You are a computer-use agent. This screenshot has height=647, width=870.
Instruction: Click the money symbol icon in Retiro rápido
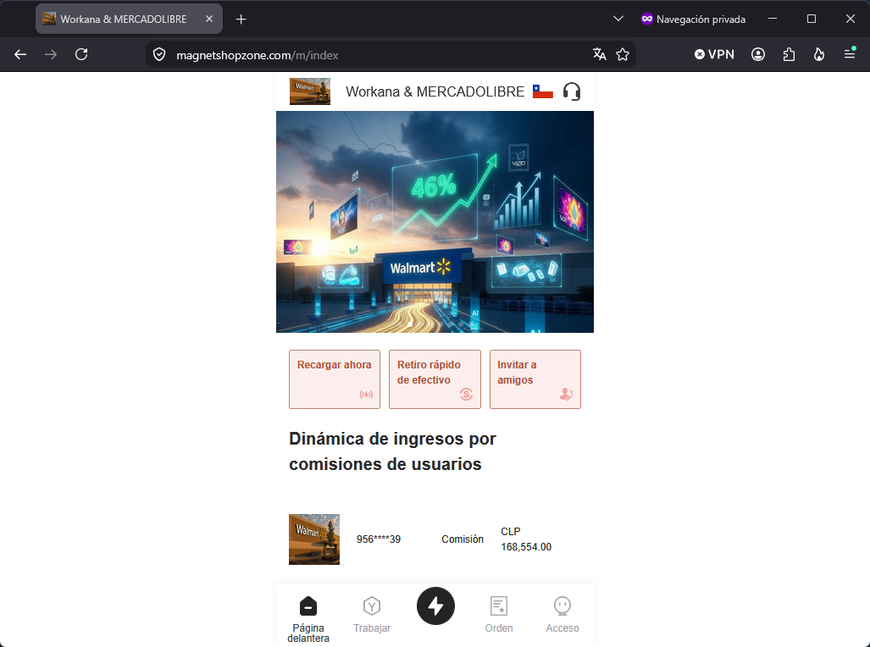point(466,395)
